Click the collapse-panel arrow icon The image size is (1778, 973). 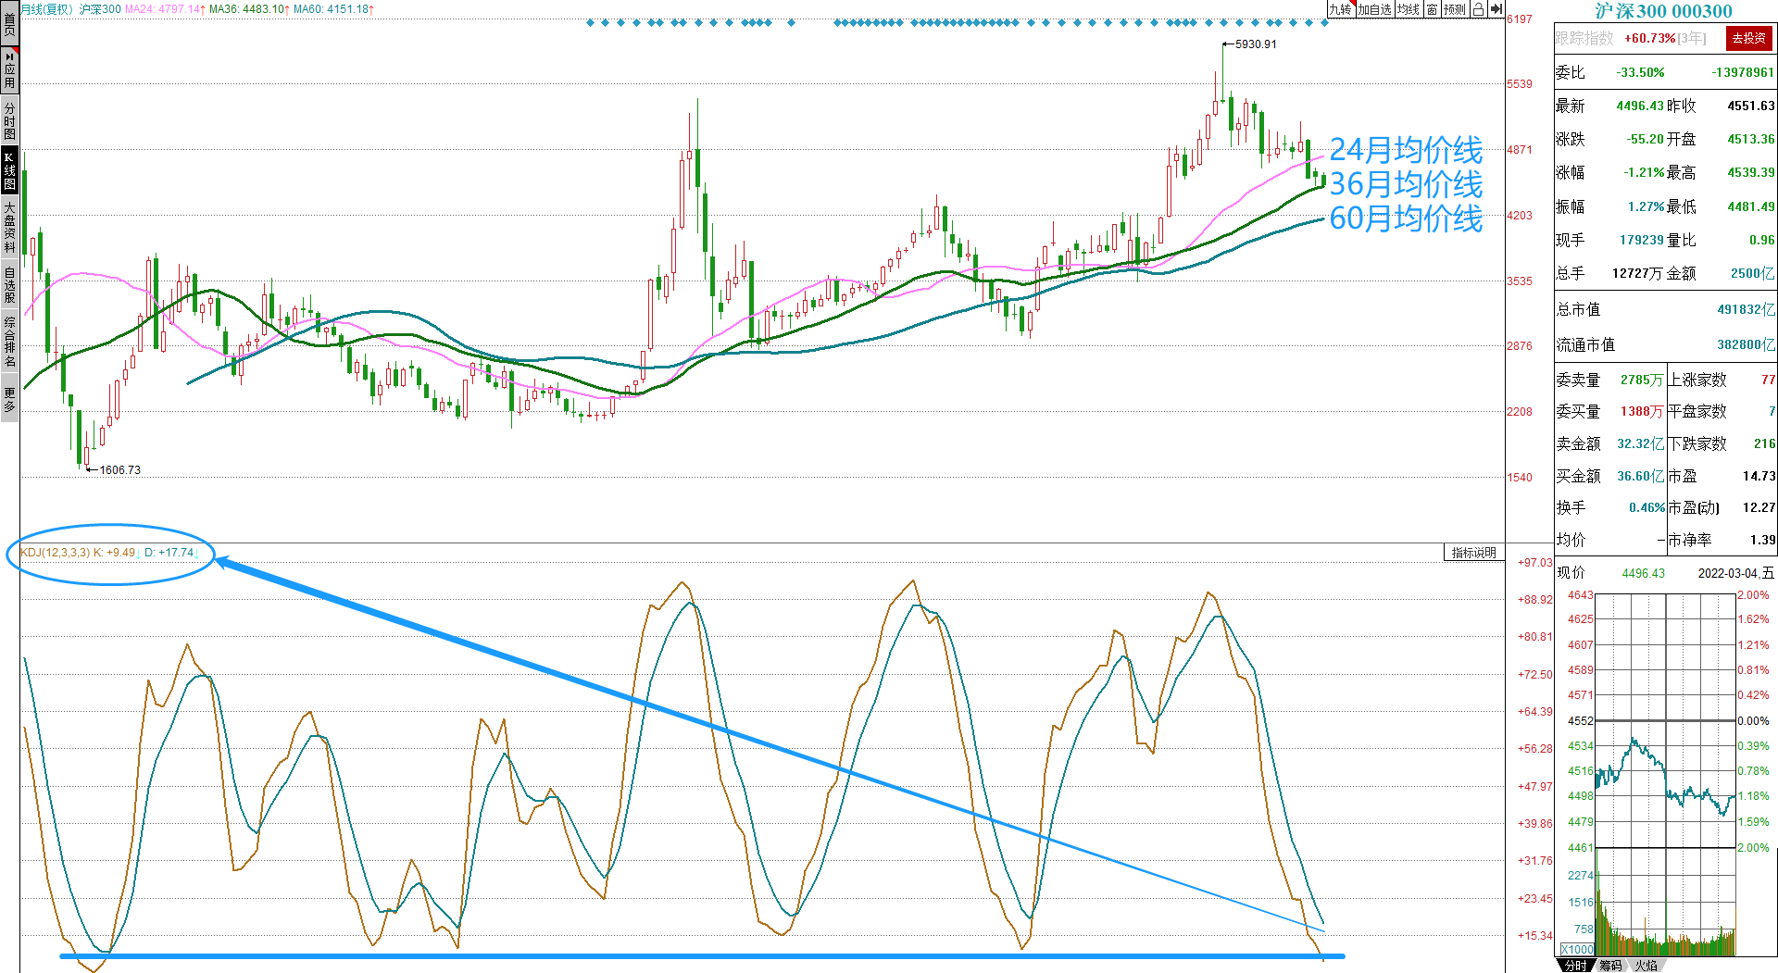coord(1496,9)
